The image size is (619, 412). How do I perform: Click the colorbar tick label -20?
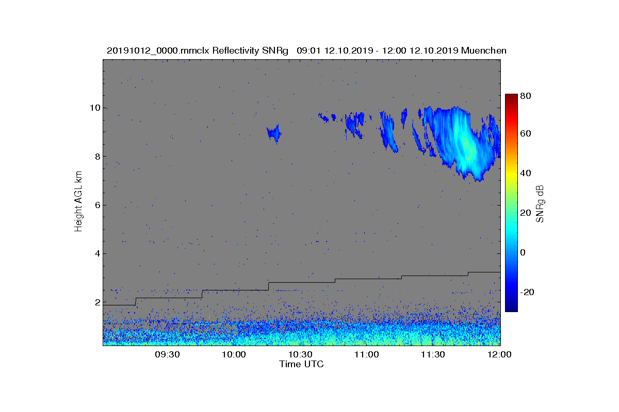coord(527,292)
